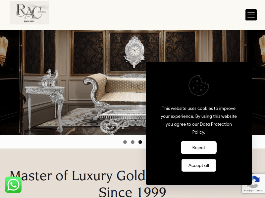Open the WhatsApp chat icon

pos(13,185)
